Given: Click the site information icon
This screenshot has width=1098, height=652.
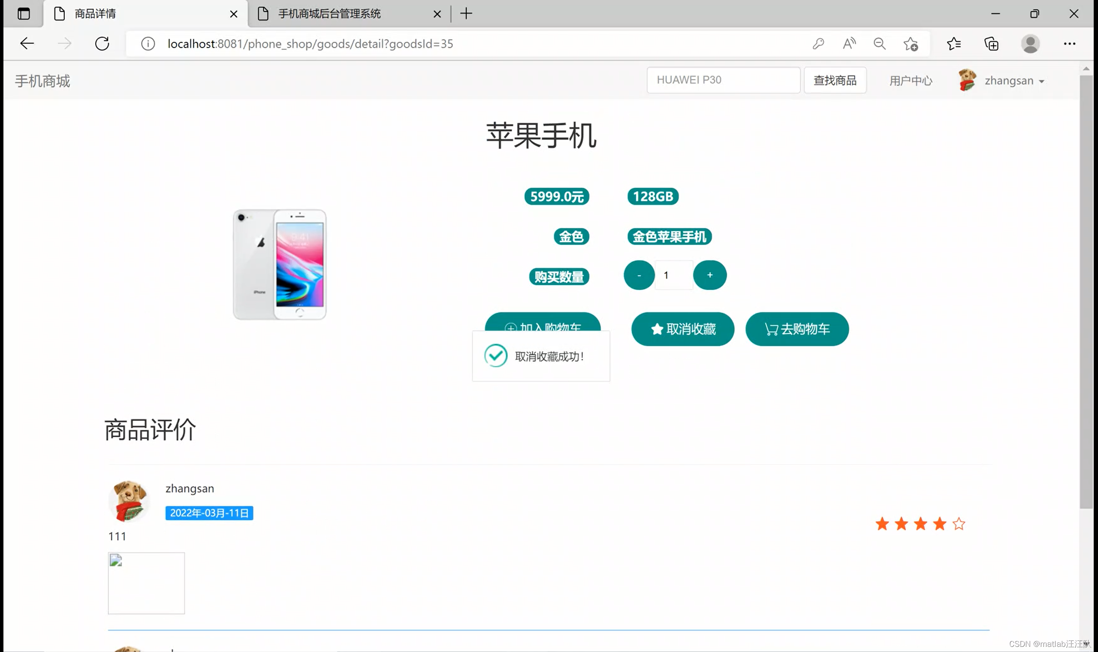Looking at the screenshot, I should pyautogui.click(x=148, y=43).
